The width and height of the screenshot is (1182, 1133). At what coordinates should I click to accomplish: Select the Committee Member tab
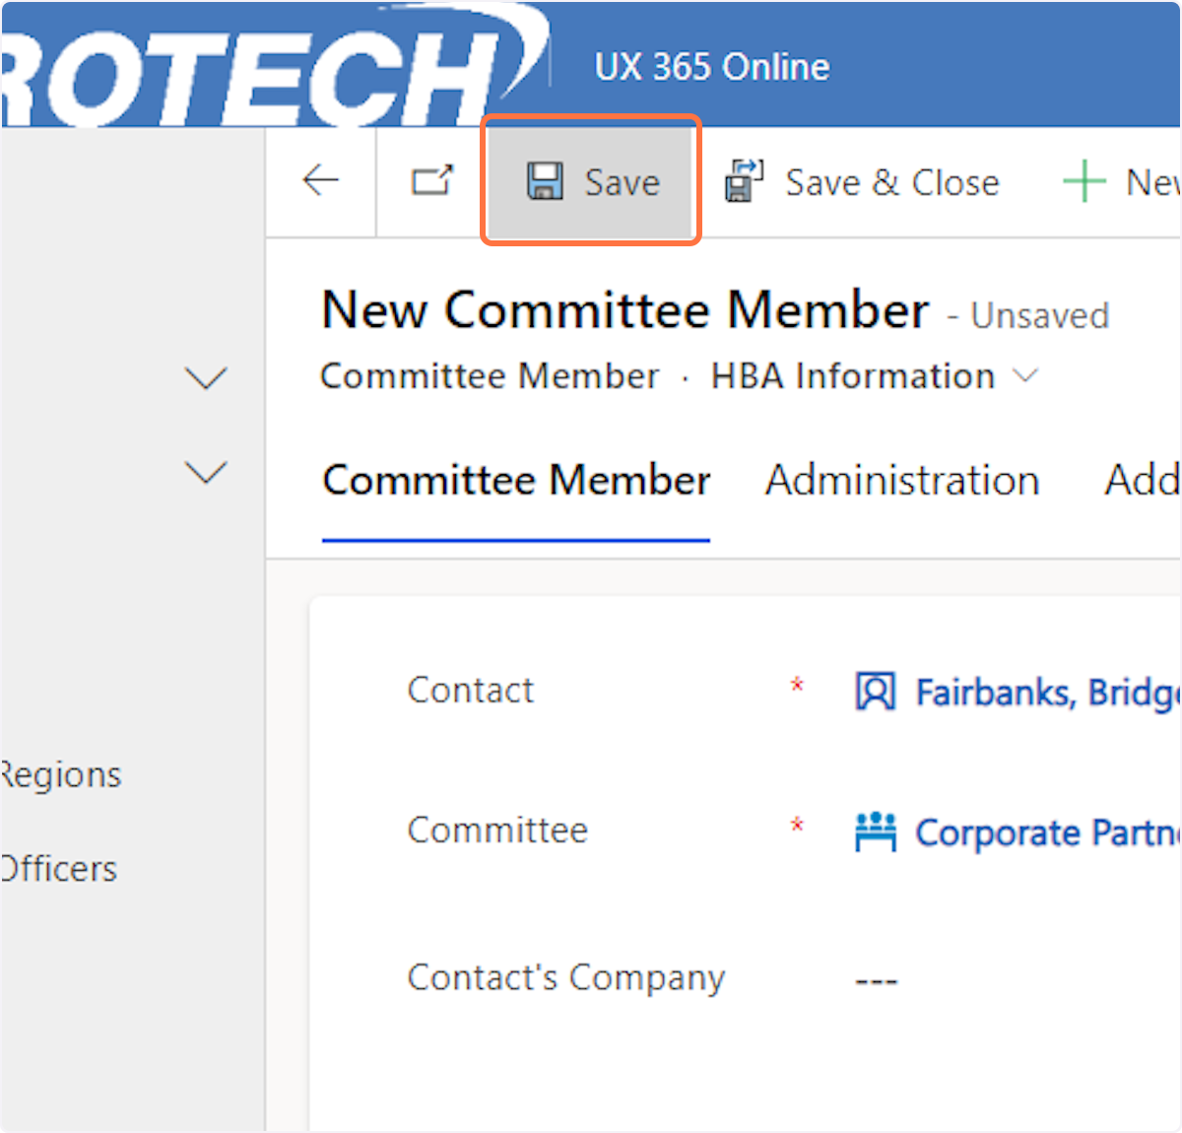pyautogui.click(x=516, y=481)
